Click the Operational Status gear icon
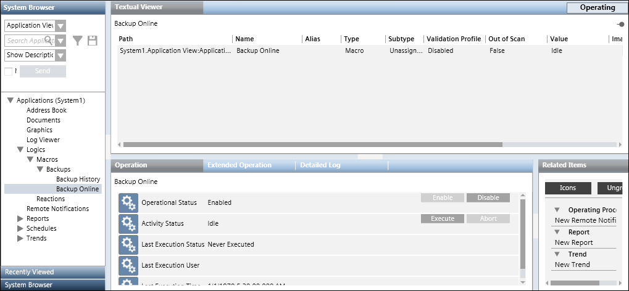 [x=128, y=202]
